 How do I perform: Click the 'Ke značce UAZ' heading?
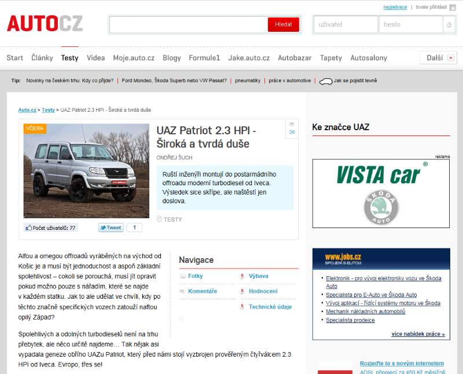pyautogui.click(x=341, y=127)
